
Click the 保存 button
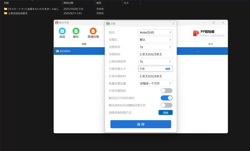tap(141, 124)
